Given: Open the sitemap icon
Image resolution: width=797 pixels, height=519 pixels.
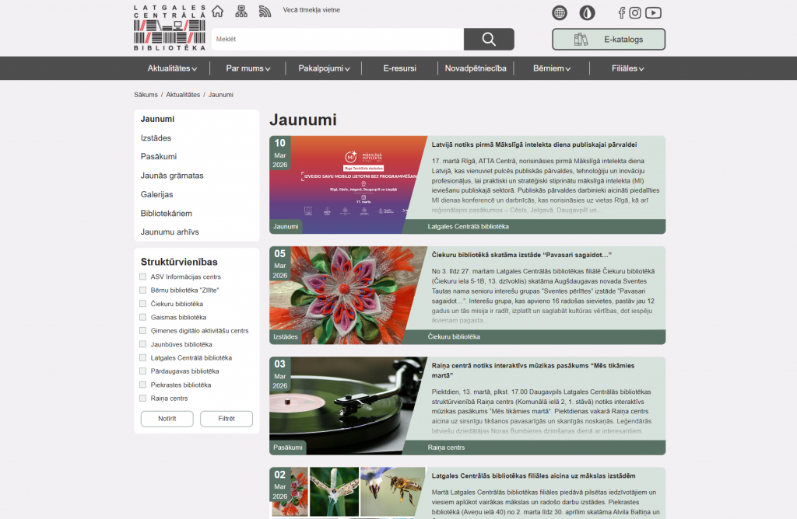Looking at the screenshot, I should tap(241, 11).
